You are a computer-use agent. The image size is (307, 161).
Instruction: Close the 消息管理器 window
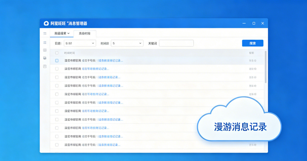263,23
